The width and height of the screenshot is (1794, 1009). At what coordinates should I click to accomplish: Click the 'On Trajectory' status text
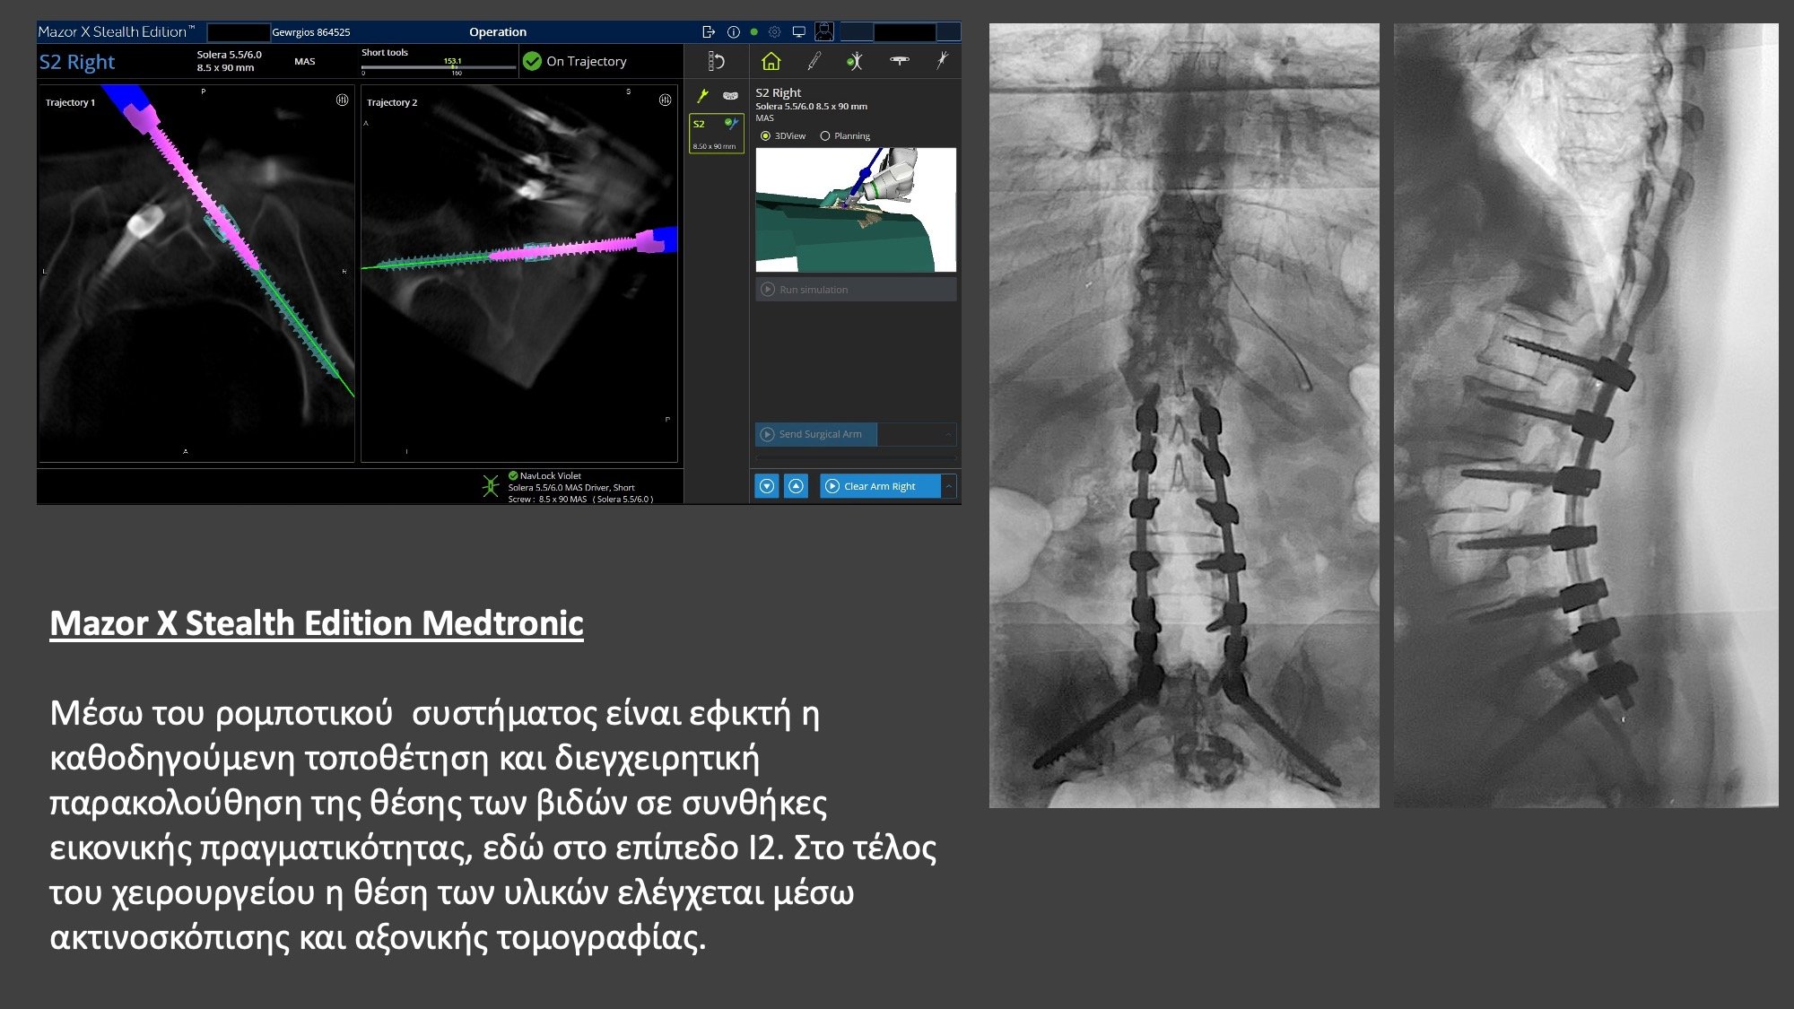click(587, 61)
